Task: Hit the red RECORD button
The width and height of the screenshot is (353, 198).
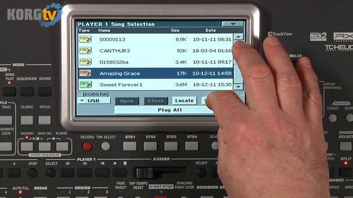Action: [87, 146]
